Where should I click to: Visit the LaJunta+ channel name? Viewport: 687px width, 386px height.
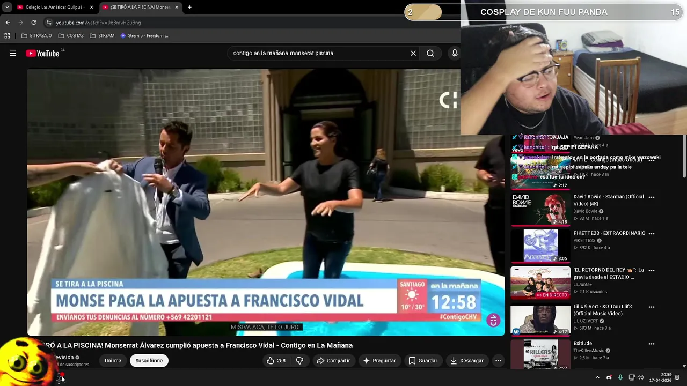click(583, 285)
